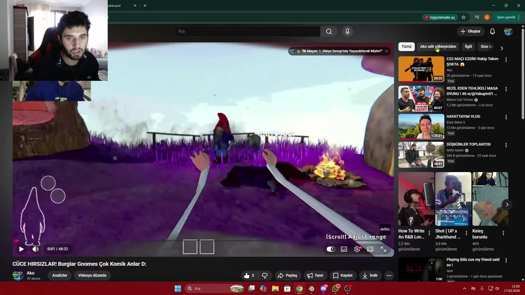Mute the video volume speaker icon
This screenshot has height=295, width=525.
36,249
